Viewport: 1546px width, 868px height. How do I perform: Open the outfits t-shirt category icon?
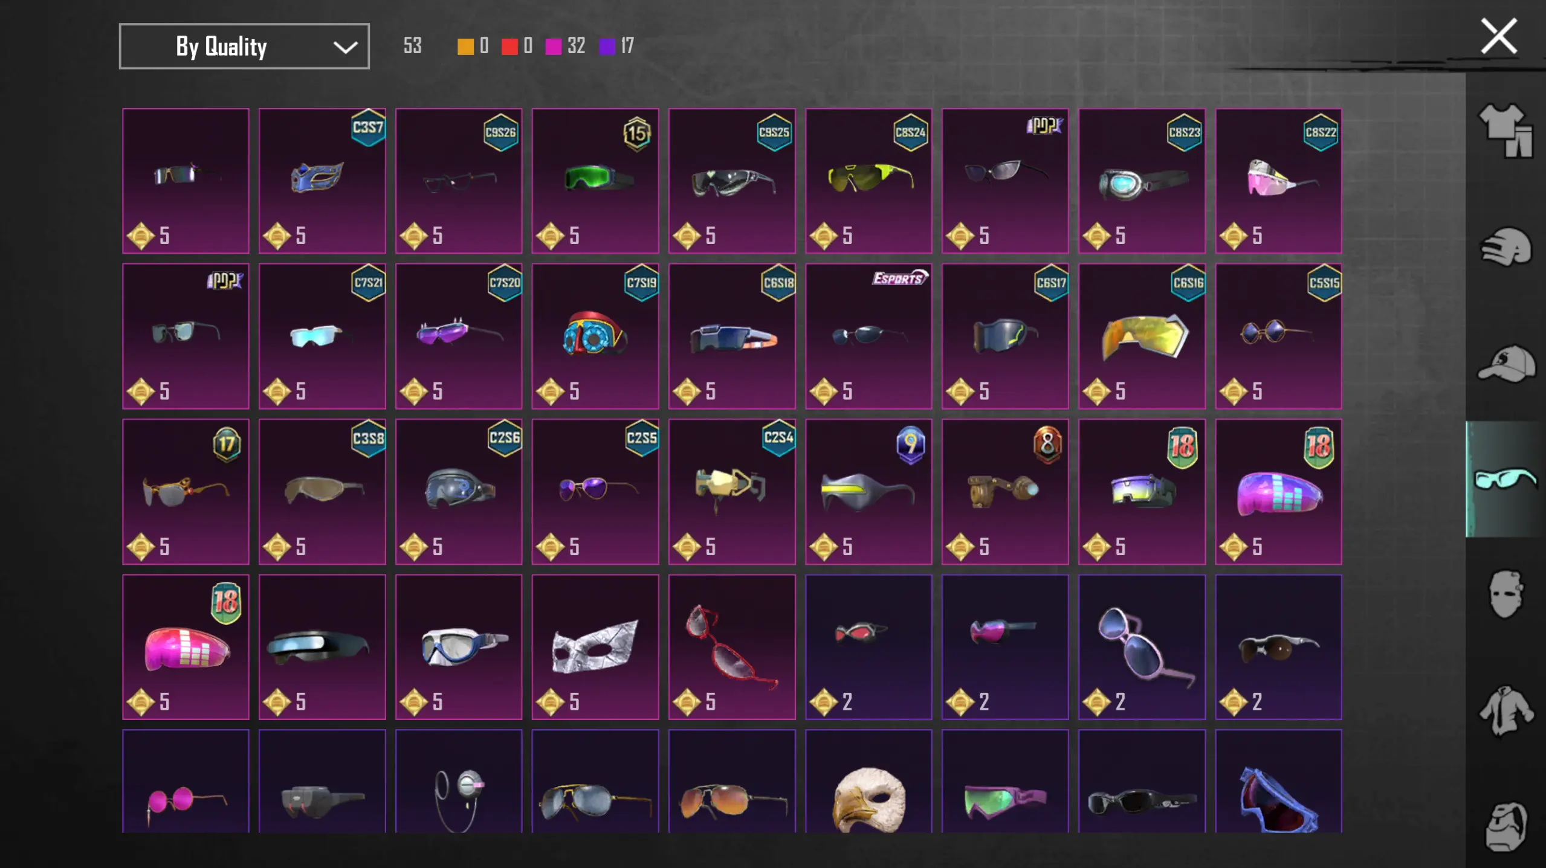coord(1505,131)
